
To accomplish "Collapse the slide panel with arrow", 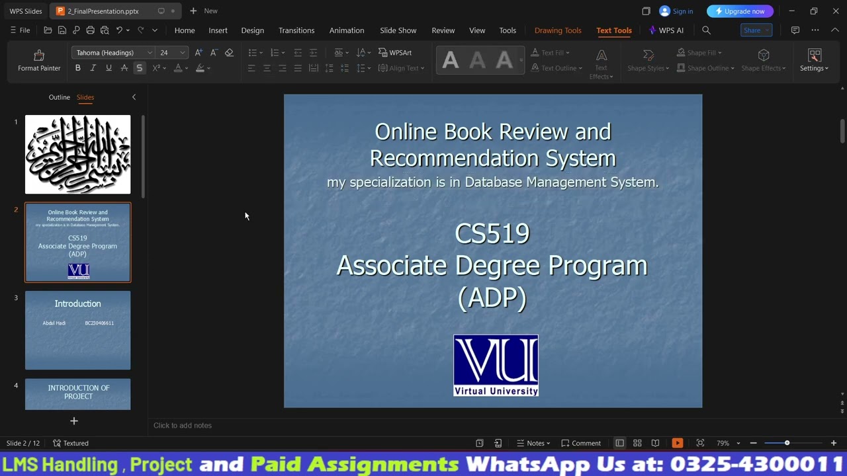I will (x=134, y=97).
